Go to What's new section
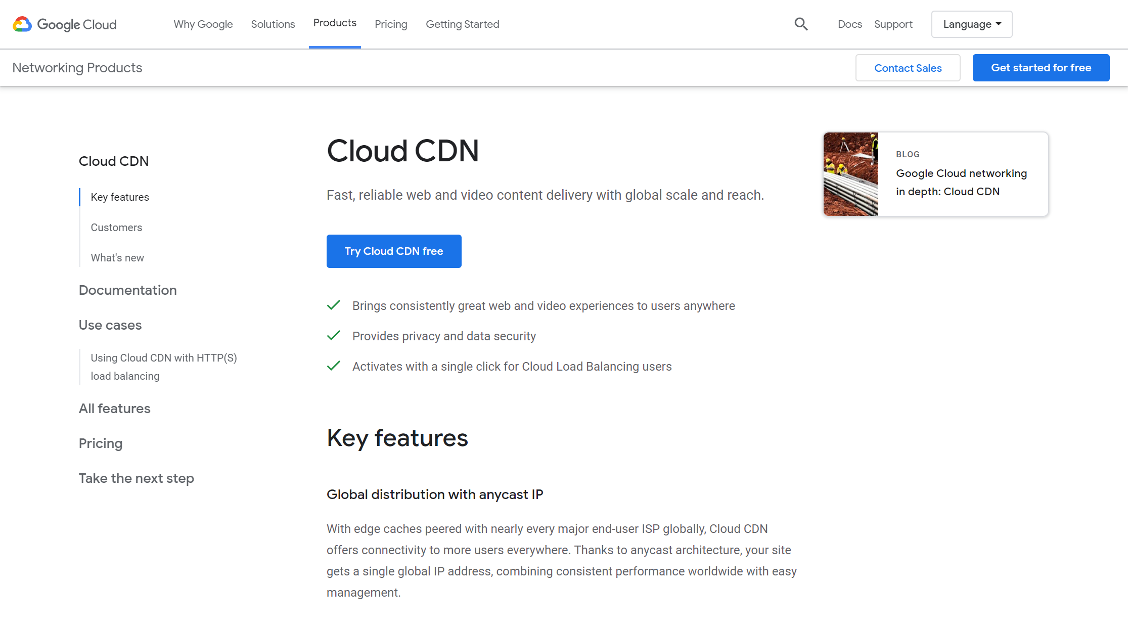This screenshot has width=1128, height=628. click(x=117, y=258)
